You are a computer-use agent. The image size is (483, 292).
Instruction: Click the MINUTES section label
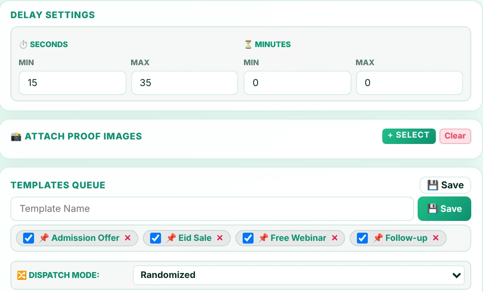coord(273,44)
